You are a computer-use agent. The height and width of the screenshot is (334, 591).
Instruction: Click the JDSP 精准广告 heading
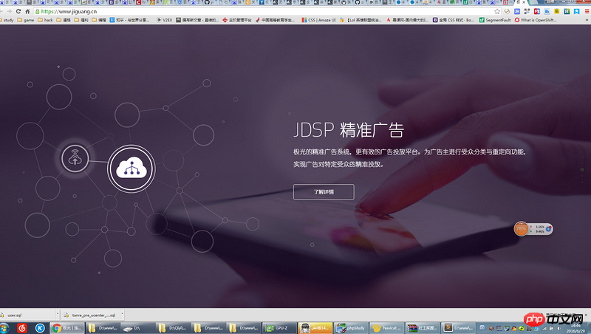tap(349, 130)
